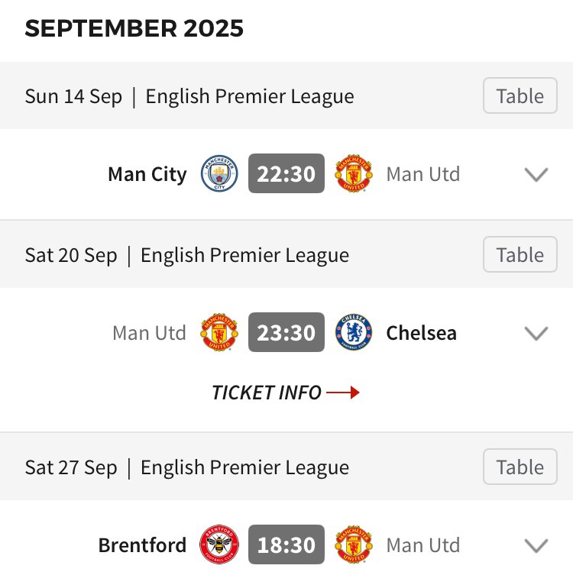Image resolution: width=573 pixels, height=588 pixels.
Task: Click the Manchester City crest
Action: click(x=219, y=173)
